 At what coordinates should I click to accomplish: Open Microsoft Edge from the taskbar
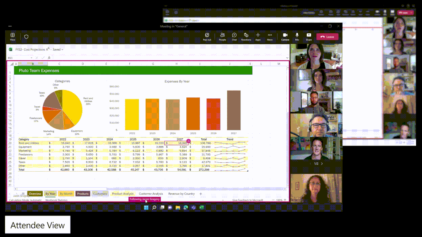click(x=186, y=207)
